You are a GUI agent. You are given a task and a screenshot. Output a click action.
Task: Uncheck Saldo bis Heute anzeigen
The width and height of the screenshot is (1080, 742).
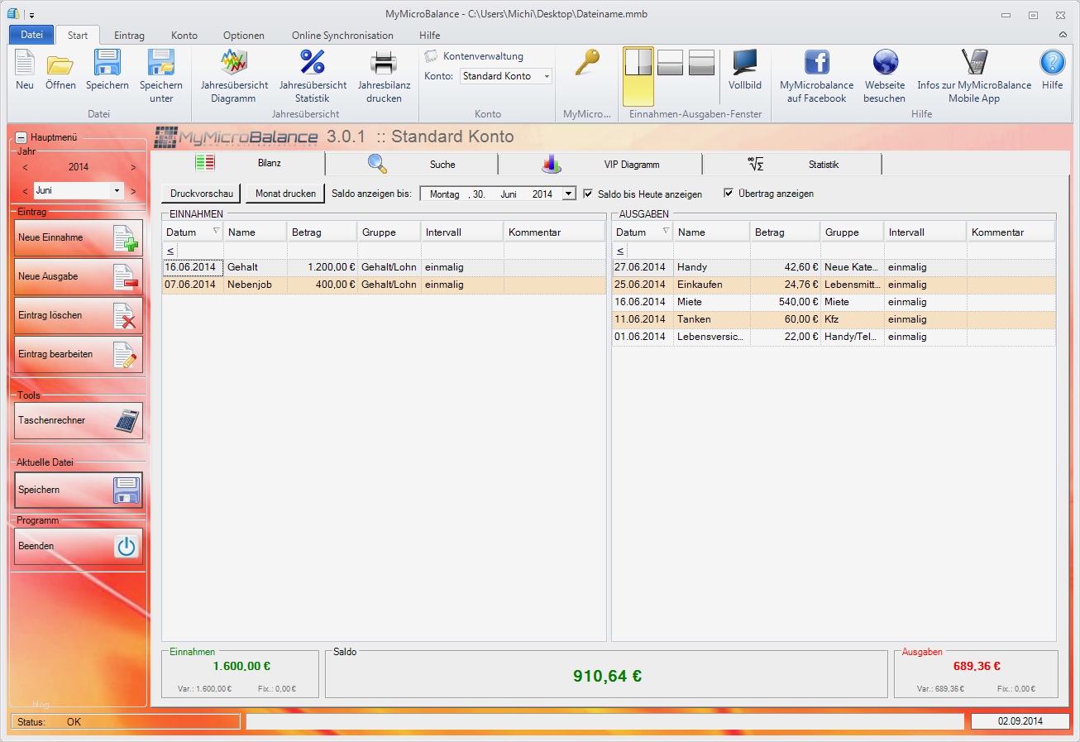pos(588,194)
